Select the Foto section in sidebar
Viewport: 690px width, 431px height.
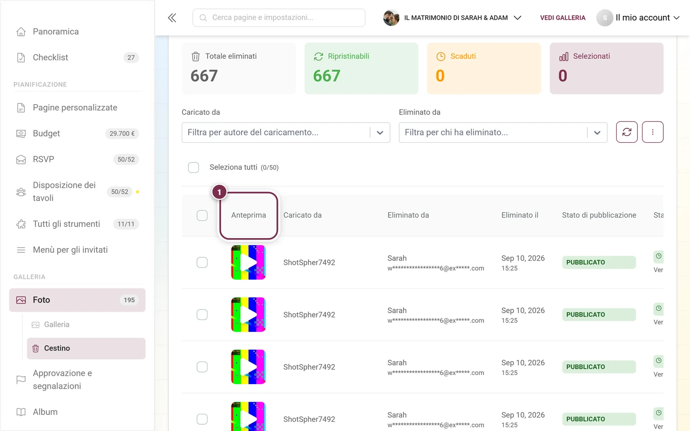pos(77,300)
